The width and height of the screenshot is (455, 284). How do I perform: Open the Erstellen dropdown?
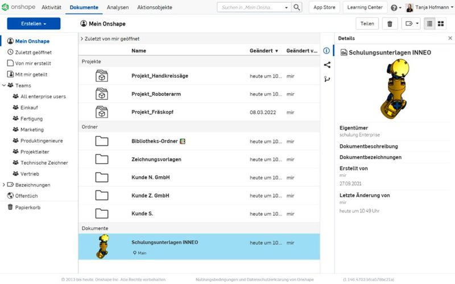click(x=34, y=23)
